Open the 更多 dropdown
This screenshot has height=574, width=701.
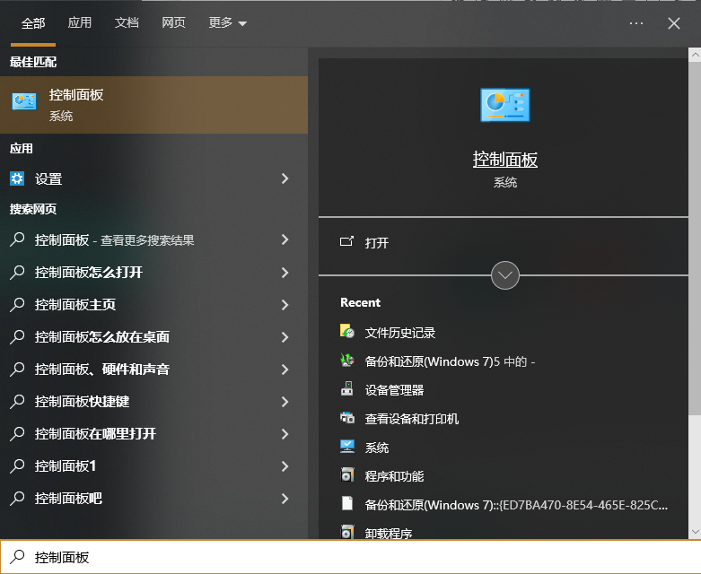click(x=228, y=22)
